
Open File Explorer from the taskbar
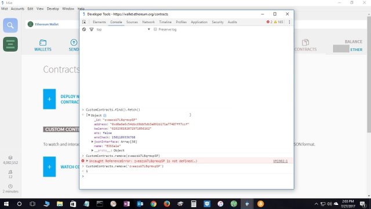(60, 204)
